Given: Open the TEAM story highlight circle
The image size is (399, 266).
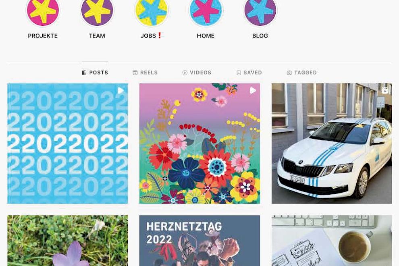Looking at the screenshot, I should coord(97,11).
